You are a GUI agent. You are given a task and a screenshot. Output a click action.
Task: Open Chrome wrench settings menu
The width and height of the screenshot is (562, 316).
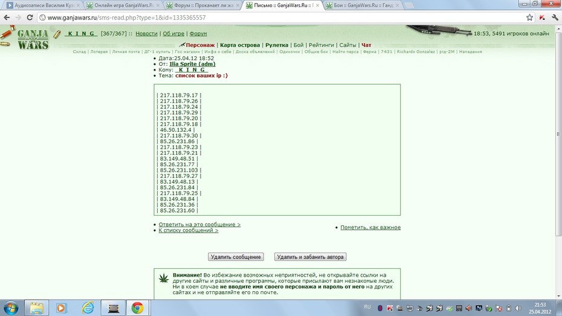555,17
